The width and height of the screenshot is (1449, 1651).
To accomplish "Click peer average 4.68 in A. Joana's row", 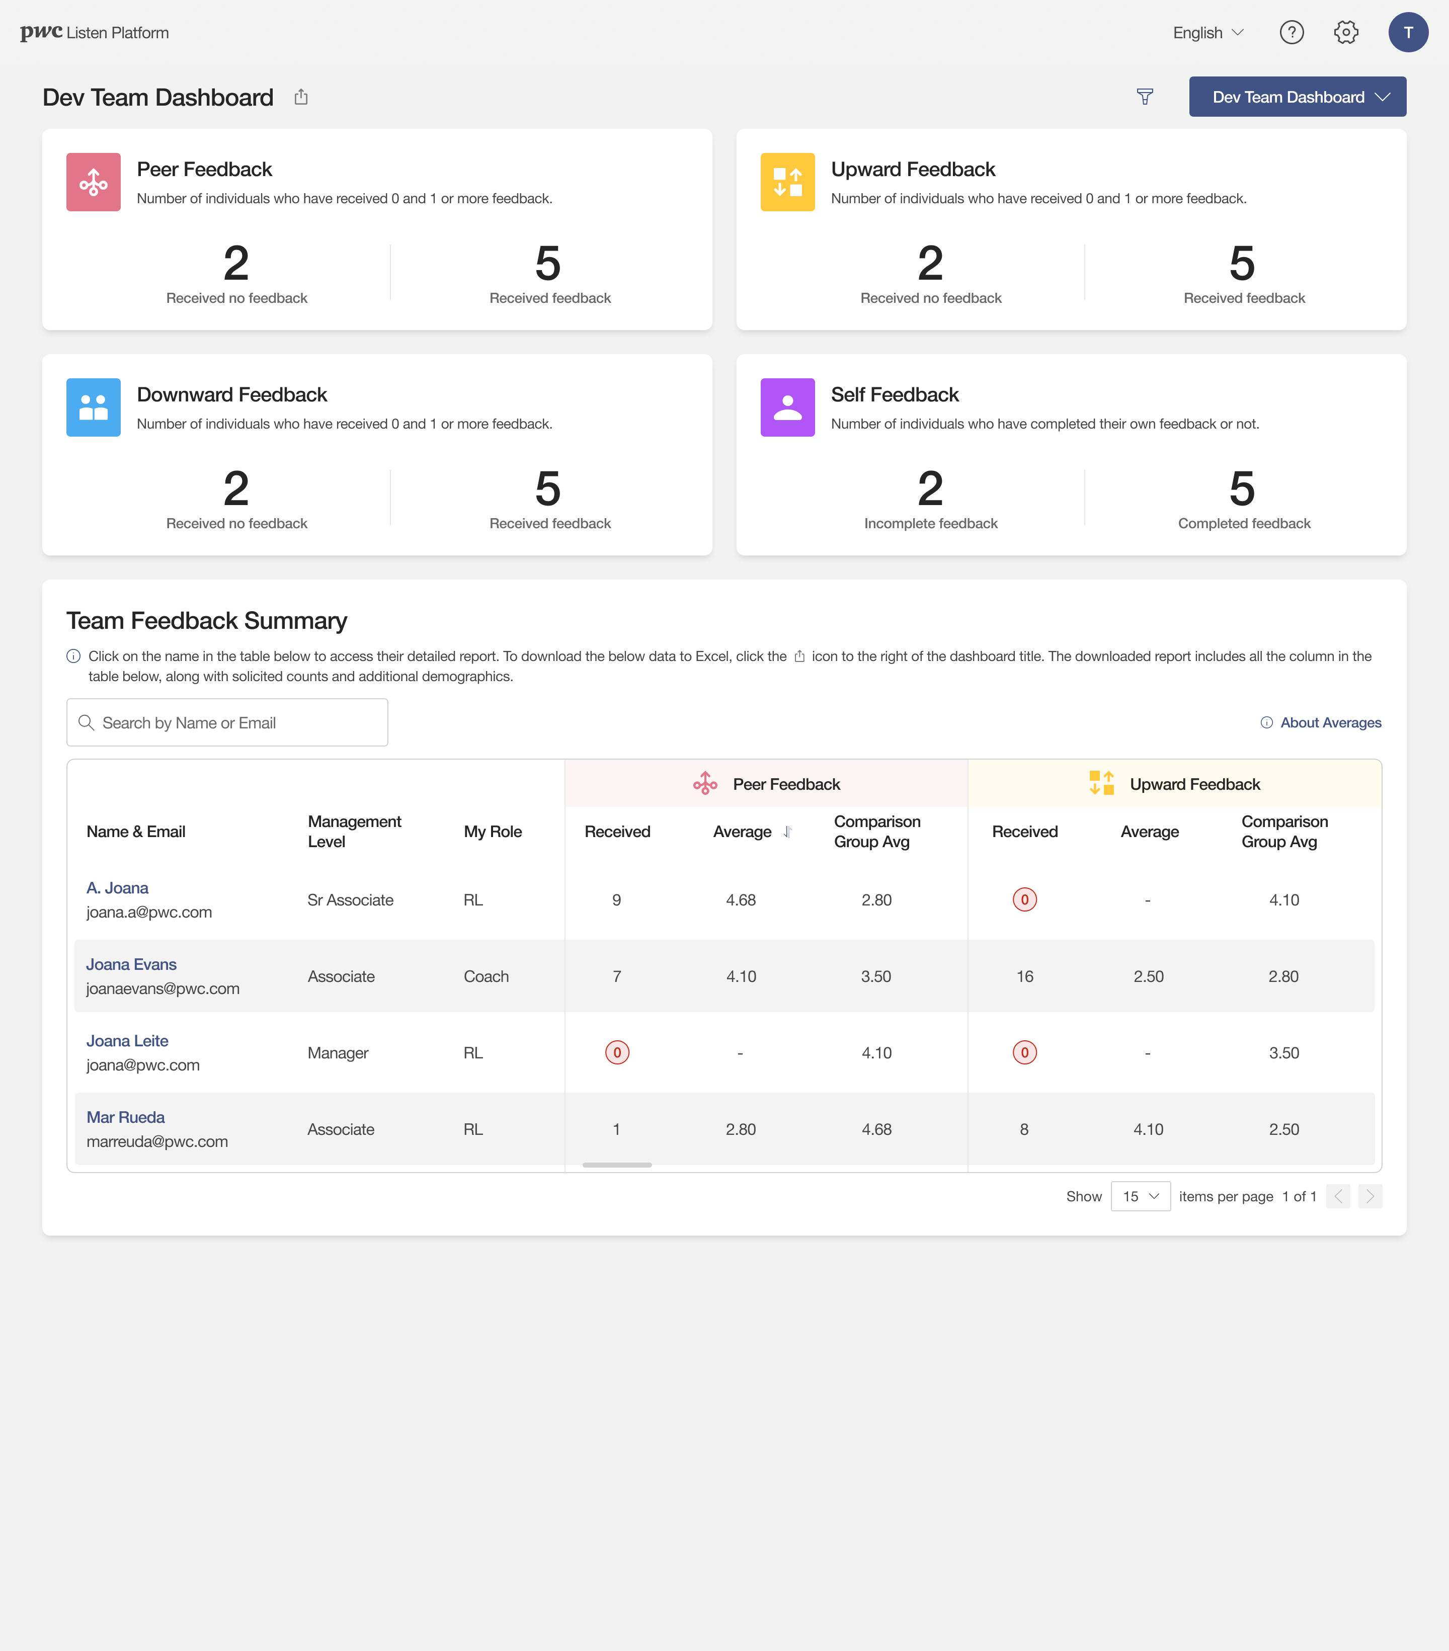I will click(x=741, y=900).
